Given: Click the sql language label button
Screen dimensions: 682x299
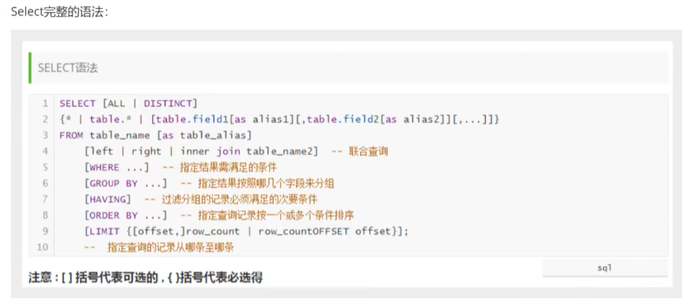Looking at the screenshot, I should (x=605, y=268).
